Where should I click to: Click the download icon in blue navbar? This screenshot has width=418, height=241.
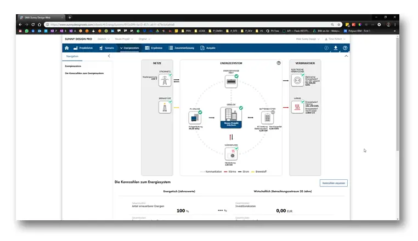tap(336, 48)
